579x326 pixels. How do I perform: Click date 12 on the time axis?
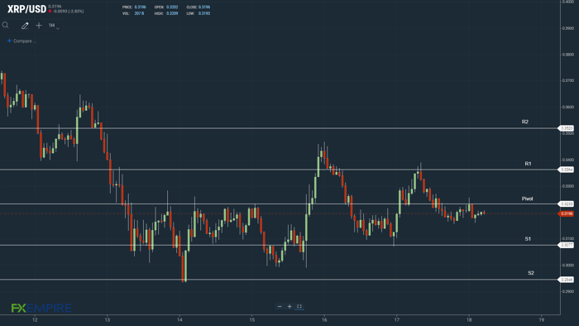[35, 319]
